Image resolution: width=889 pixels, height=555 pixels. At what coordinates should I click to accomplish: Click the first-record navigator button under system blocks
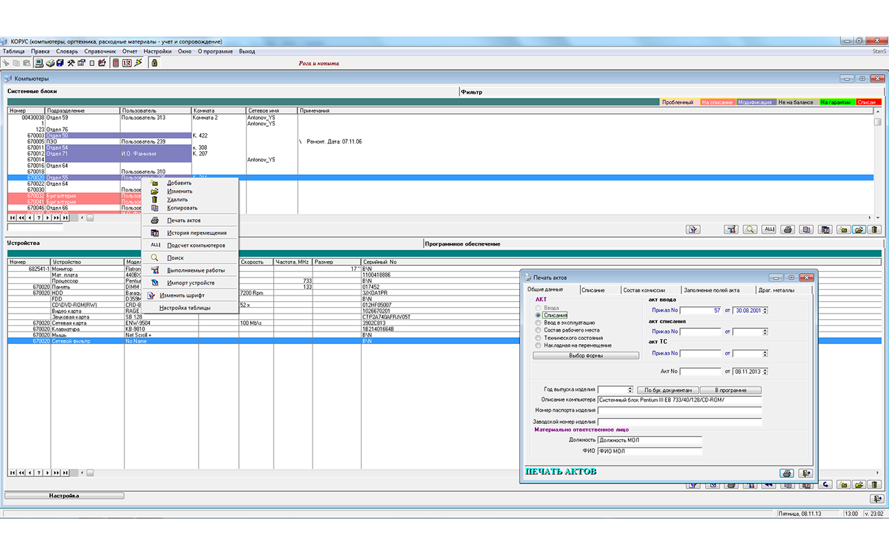[x=12, y=218]
